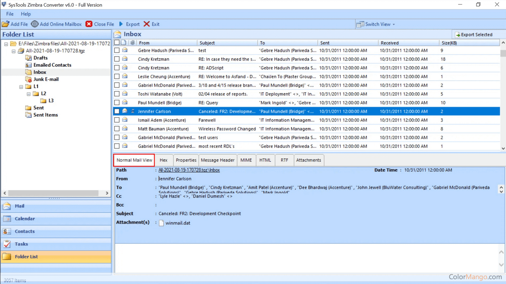Tick the select-all checkbox in list header
506x284 pixels.
(117, 43)
